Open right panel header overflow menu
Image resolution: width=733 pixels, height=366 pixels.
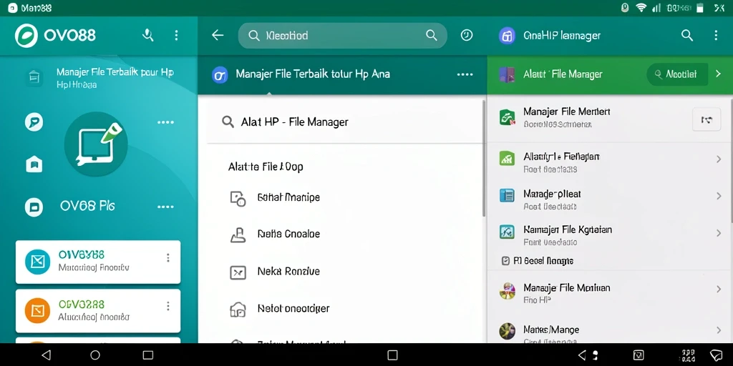point(716,36)
